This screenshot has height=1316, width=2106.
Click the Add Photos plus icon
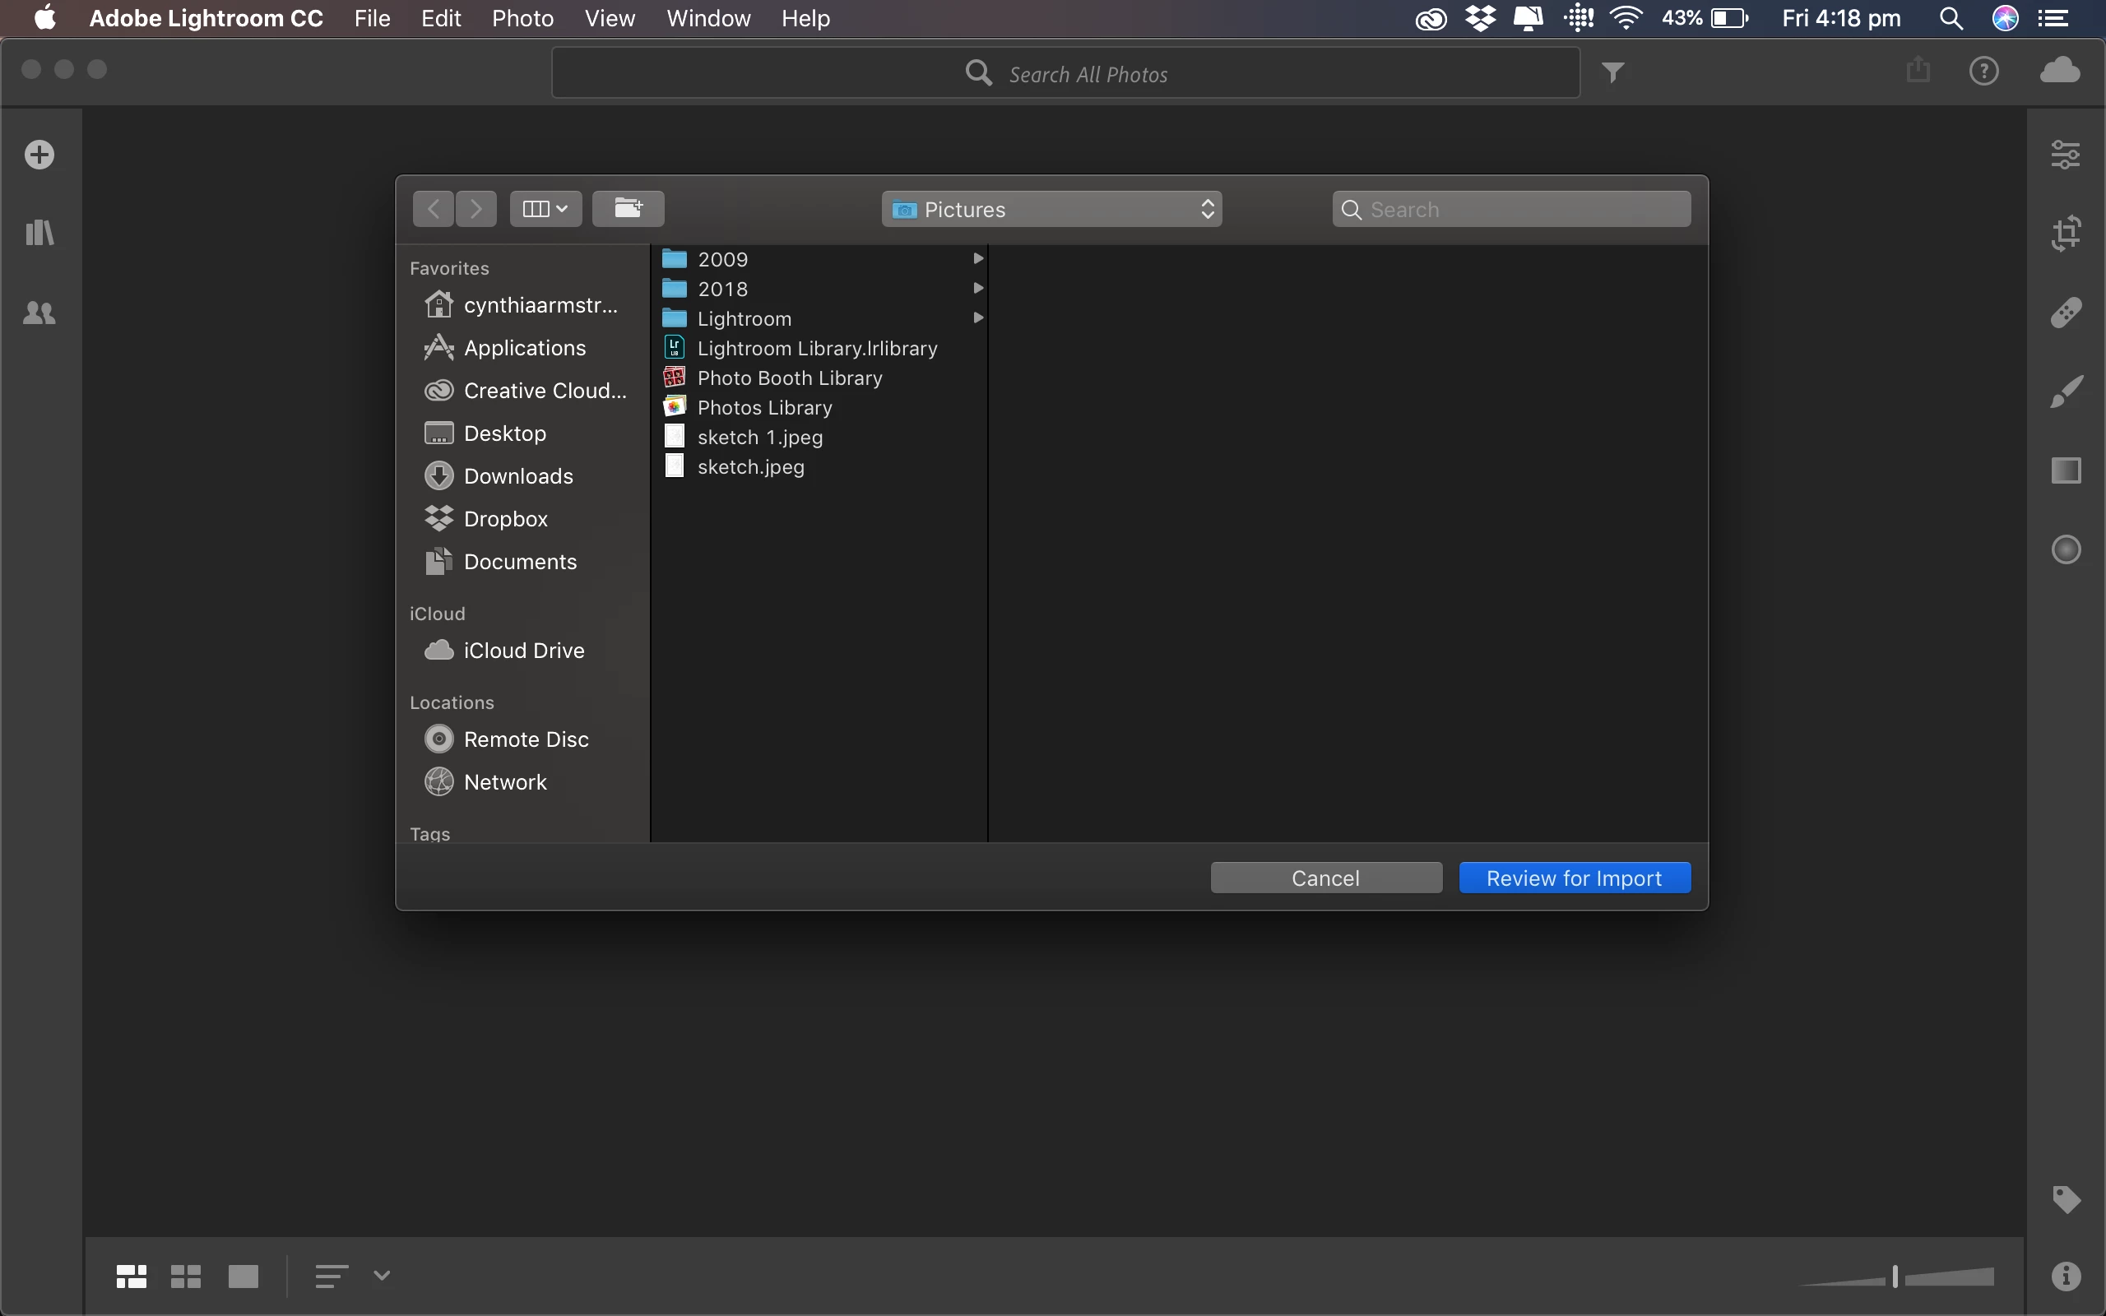(x=39, y=155)
